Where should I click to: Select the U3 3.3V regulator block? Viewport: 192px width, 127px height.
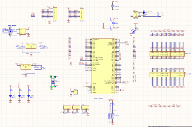click(26, 67)
